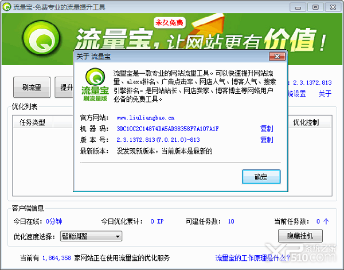Click the 流量宝 logo inside the about dialog
This screenshot has height=270, width=344.
(x=95, y=85)
